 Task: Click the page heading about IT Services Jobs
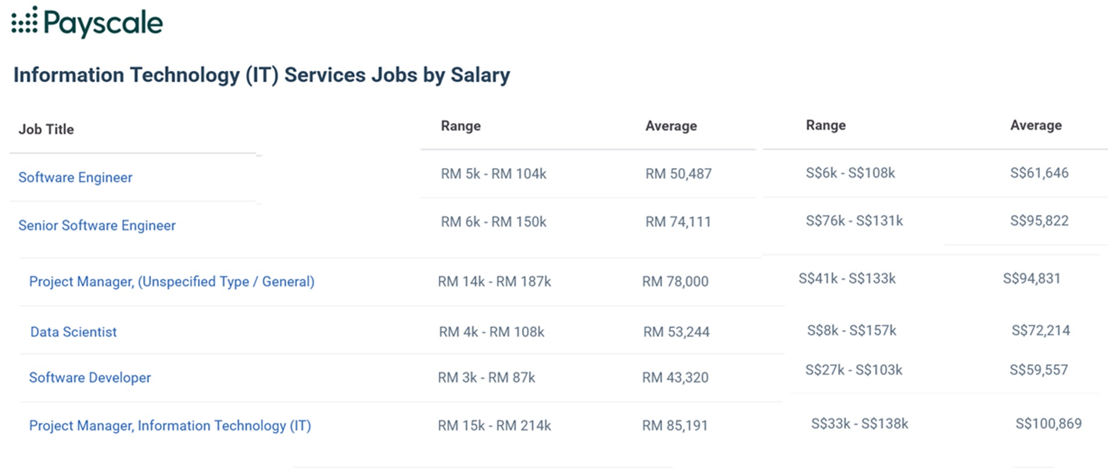tap(262, 75)
